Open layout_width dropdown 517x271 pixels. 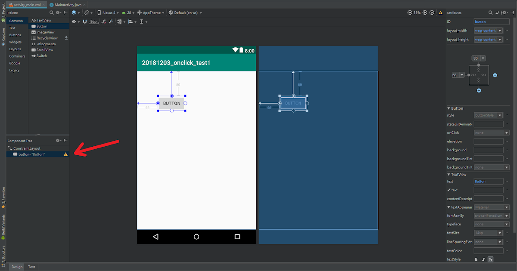pos(488,31)
